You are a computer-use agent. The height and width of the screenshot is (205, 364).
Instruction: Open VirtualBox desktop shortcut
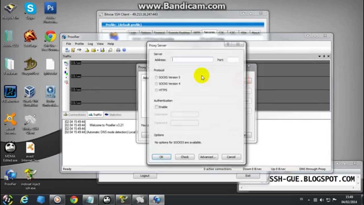click(30, 96)
